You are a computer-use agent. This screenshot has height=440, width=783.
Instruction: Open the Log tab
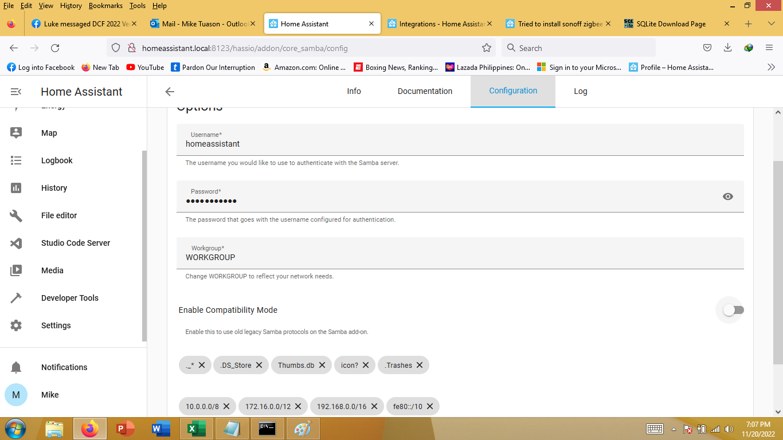pyautogui.click(x=581, y=91)
